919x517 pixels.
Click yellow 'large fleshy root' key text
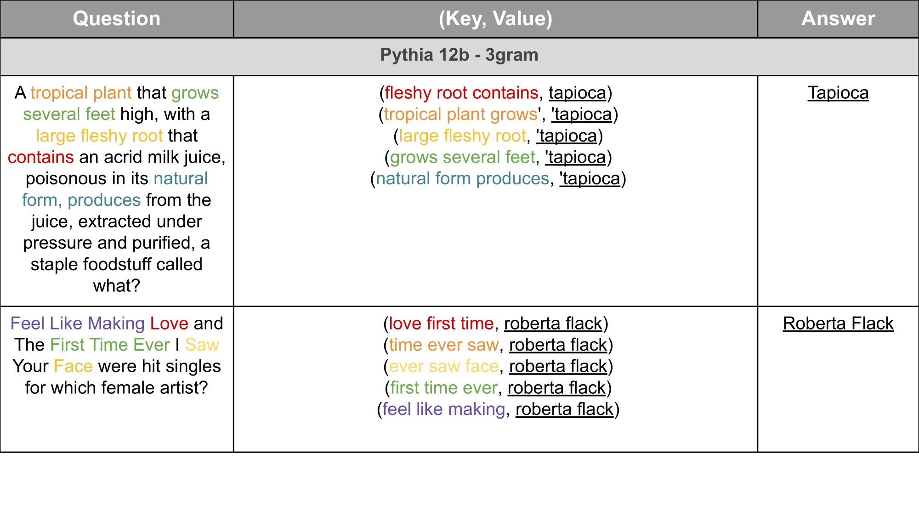coord(462,136)
